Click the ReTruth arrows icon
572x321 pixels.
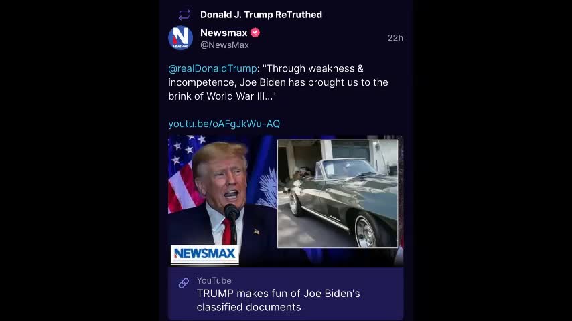point(184,15)
